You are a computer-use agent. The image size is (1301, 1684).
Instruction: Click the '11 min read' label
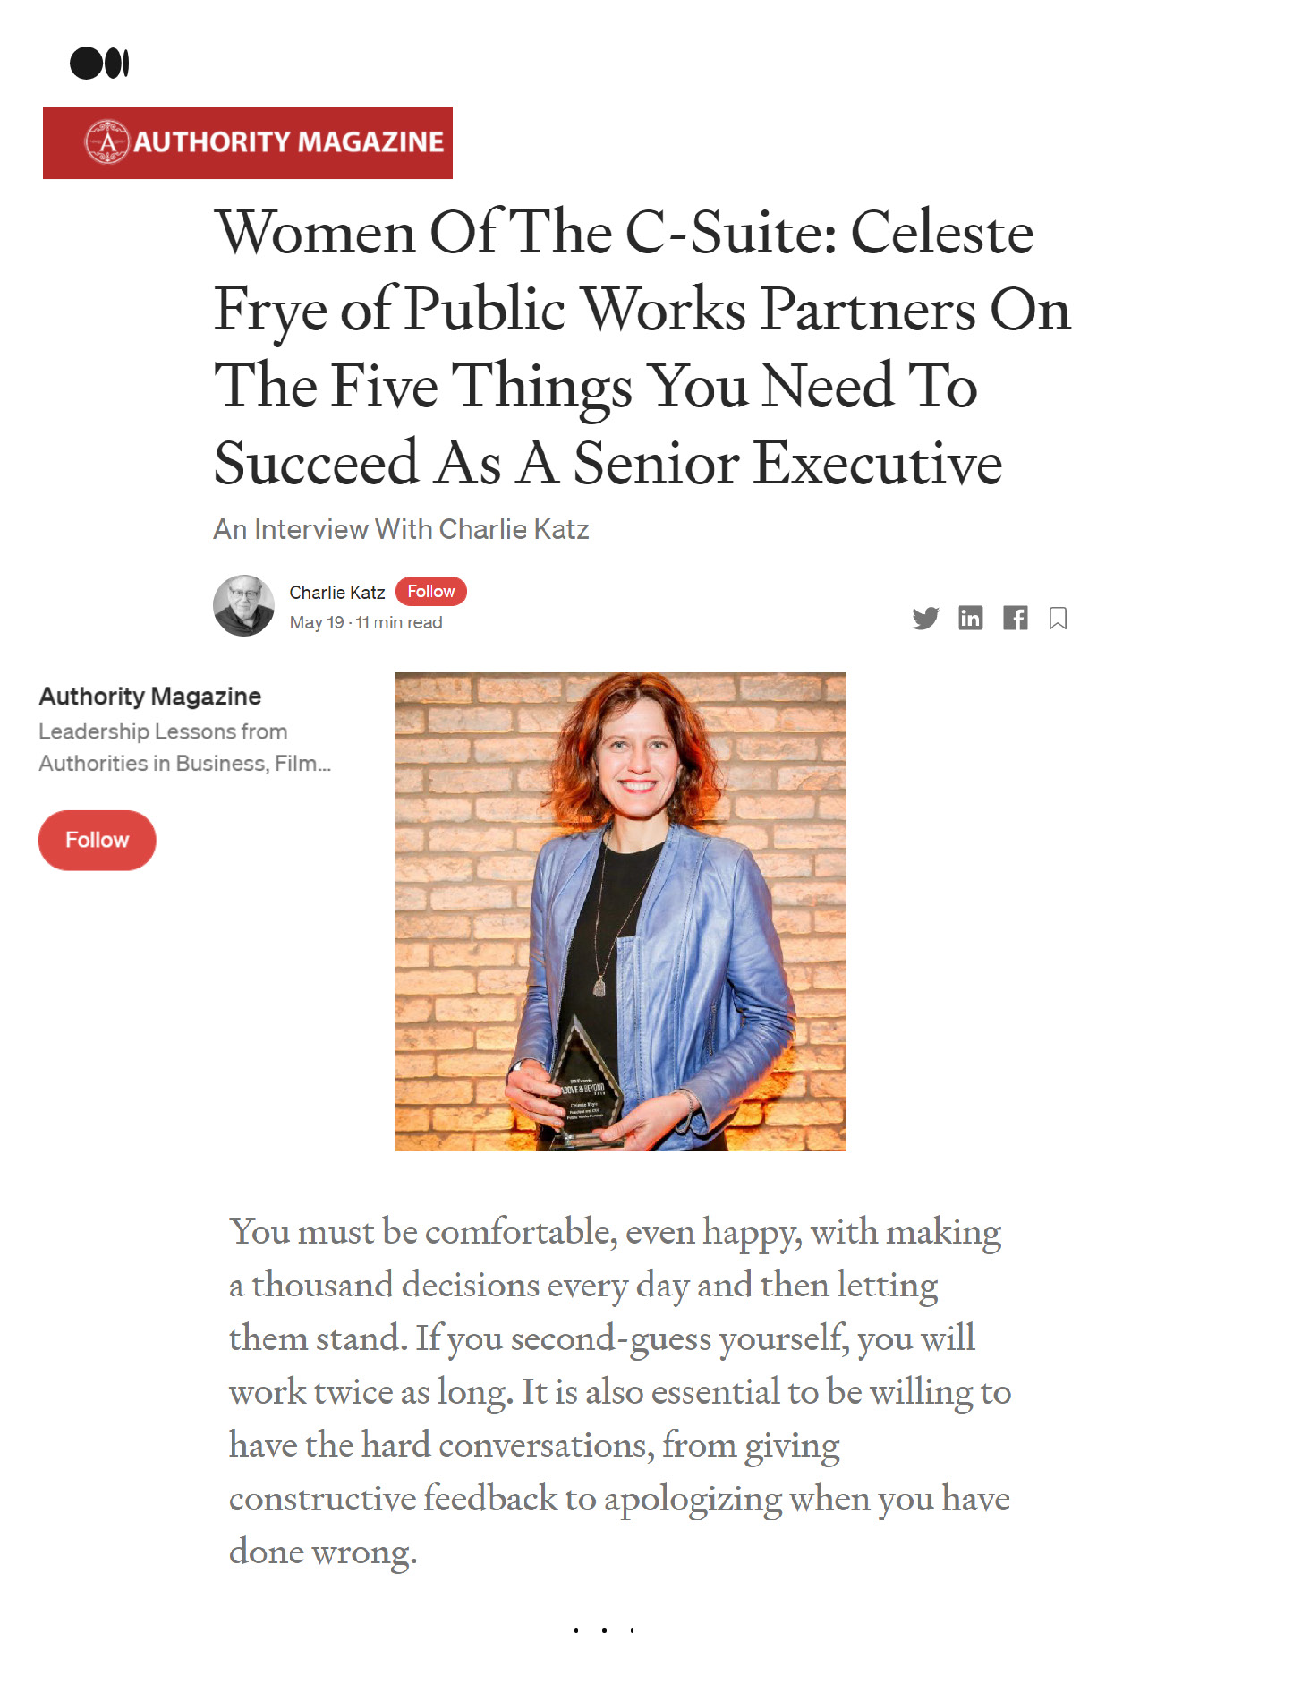click(x=400, y=623)
